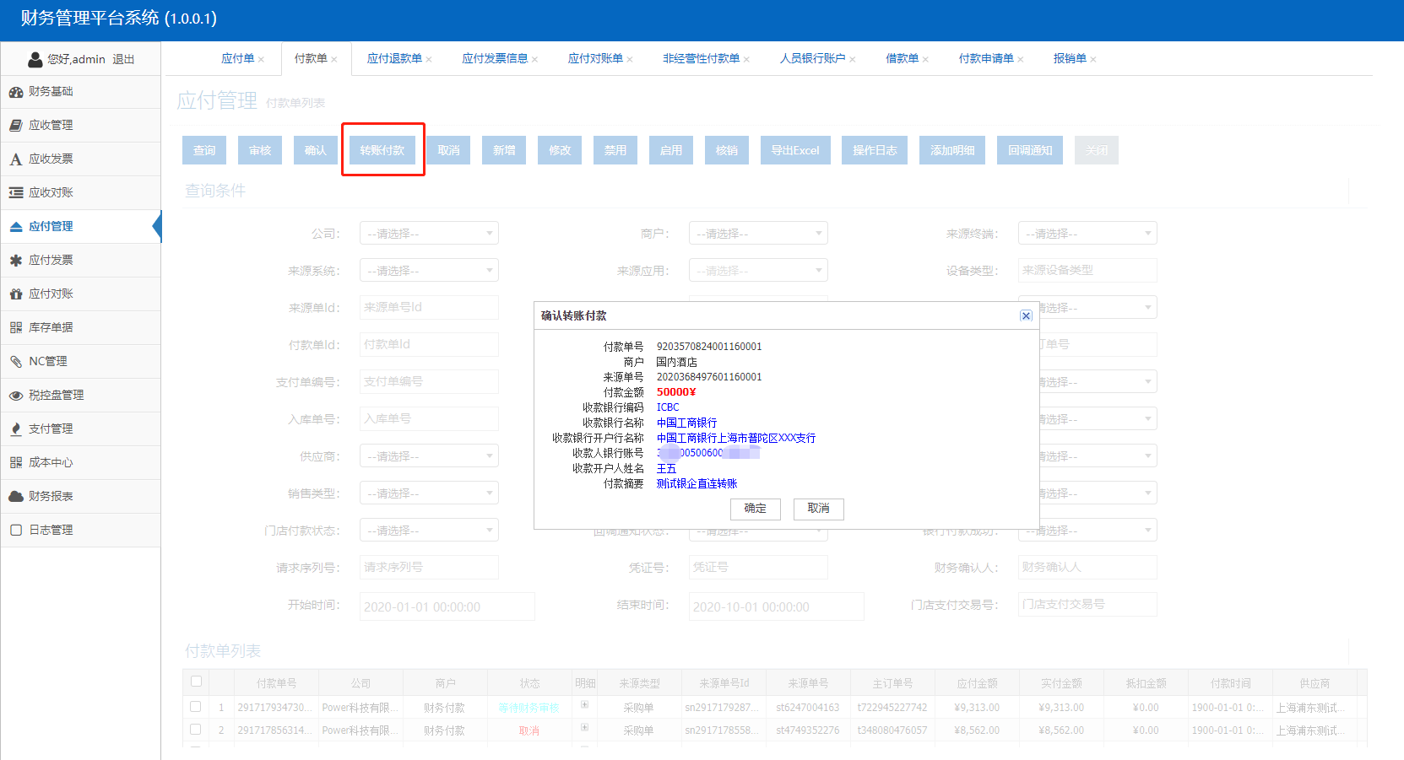Click the 请求序列号 input field

point(429,568)
